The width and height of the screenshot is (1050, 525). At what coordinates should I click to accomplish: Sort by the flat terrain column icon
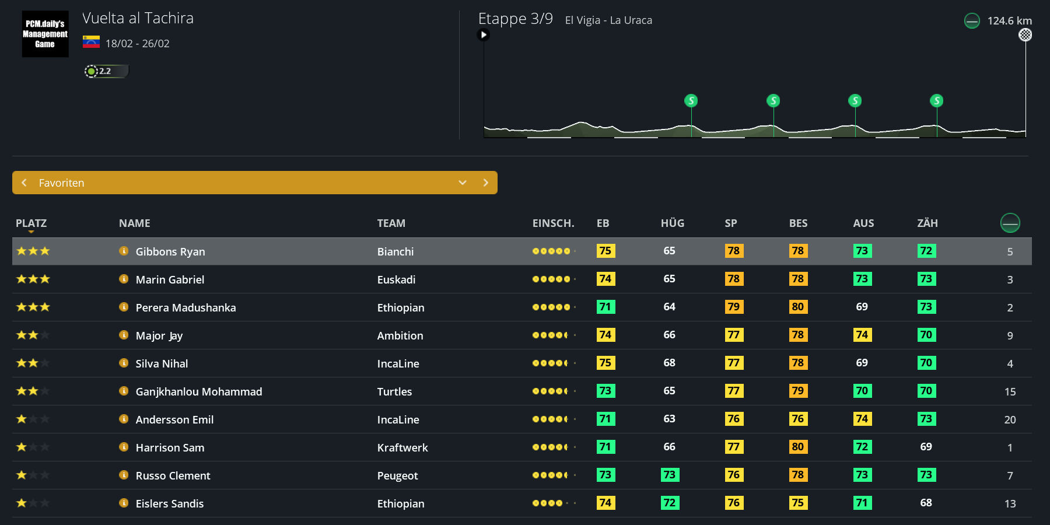[1010, 223]
